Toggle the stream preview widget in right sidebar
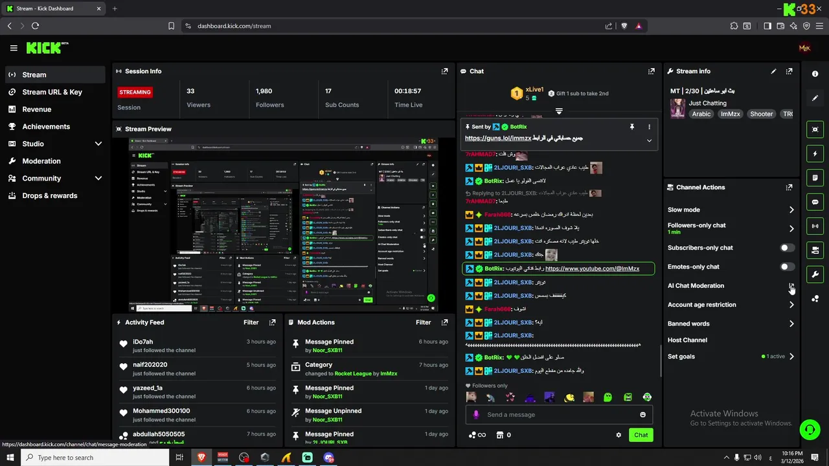This screenshot has height=466, width=829. pyautogui.click(x=815, y=129)
